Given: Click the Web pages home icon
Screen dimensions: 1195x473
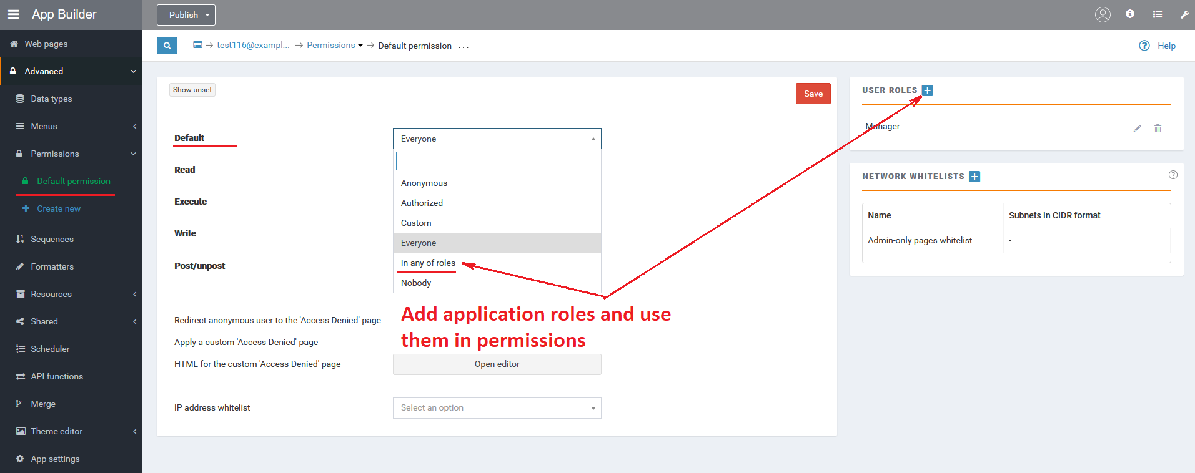Looking at the screenshot, I should coord(14,44).
